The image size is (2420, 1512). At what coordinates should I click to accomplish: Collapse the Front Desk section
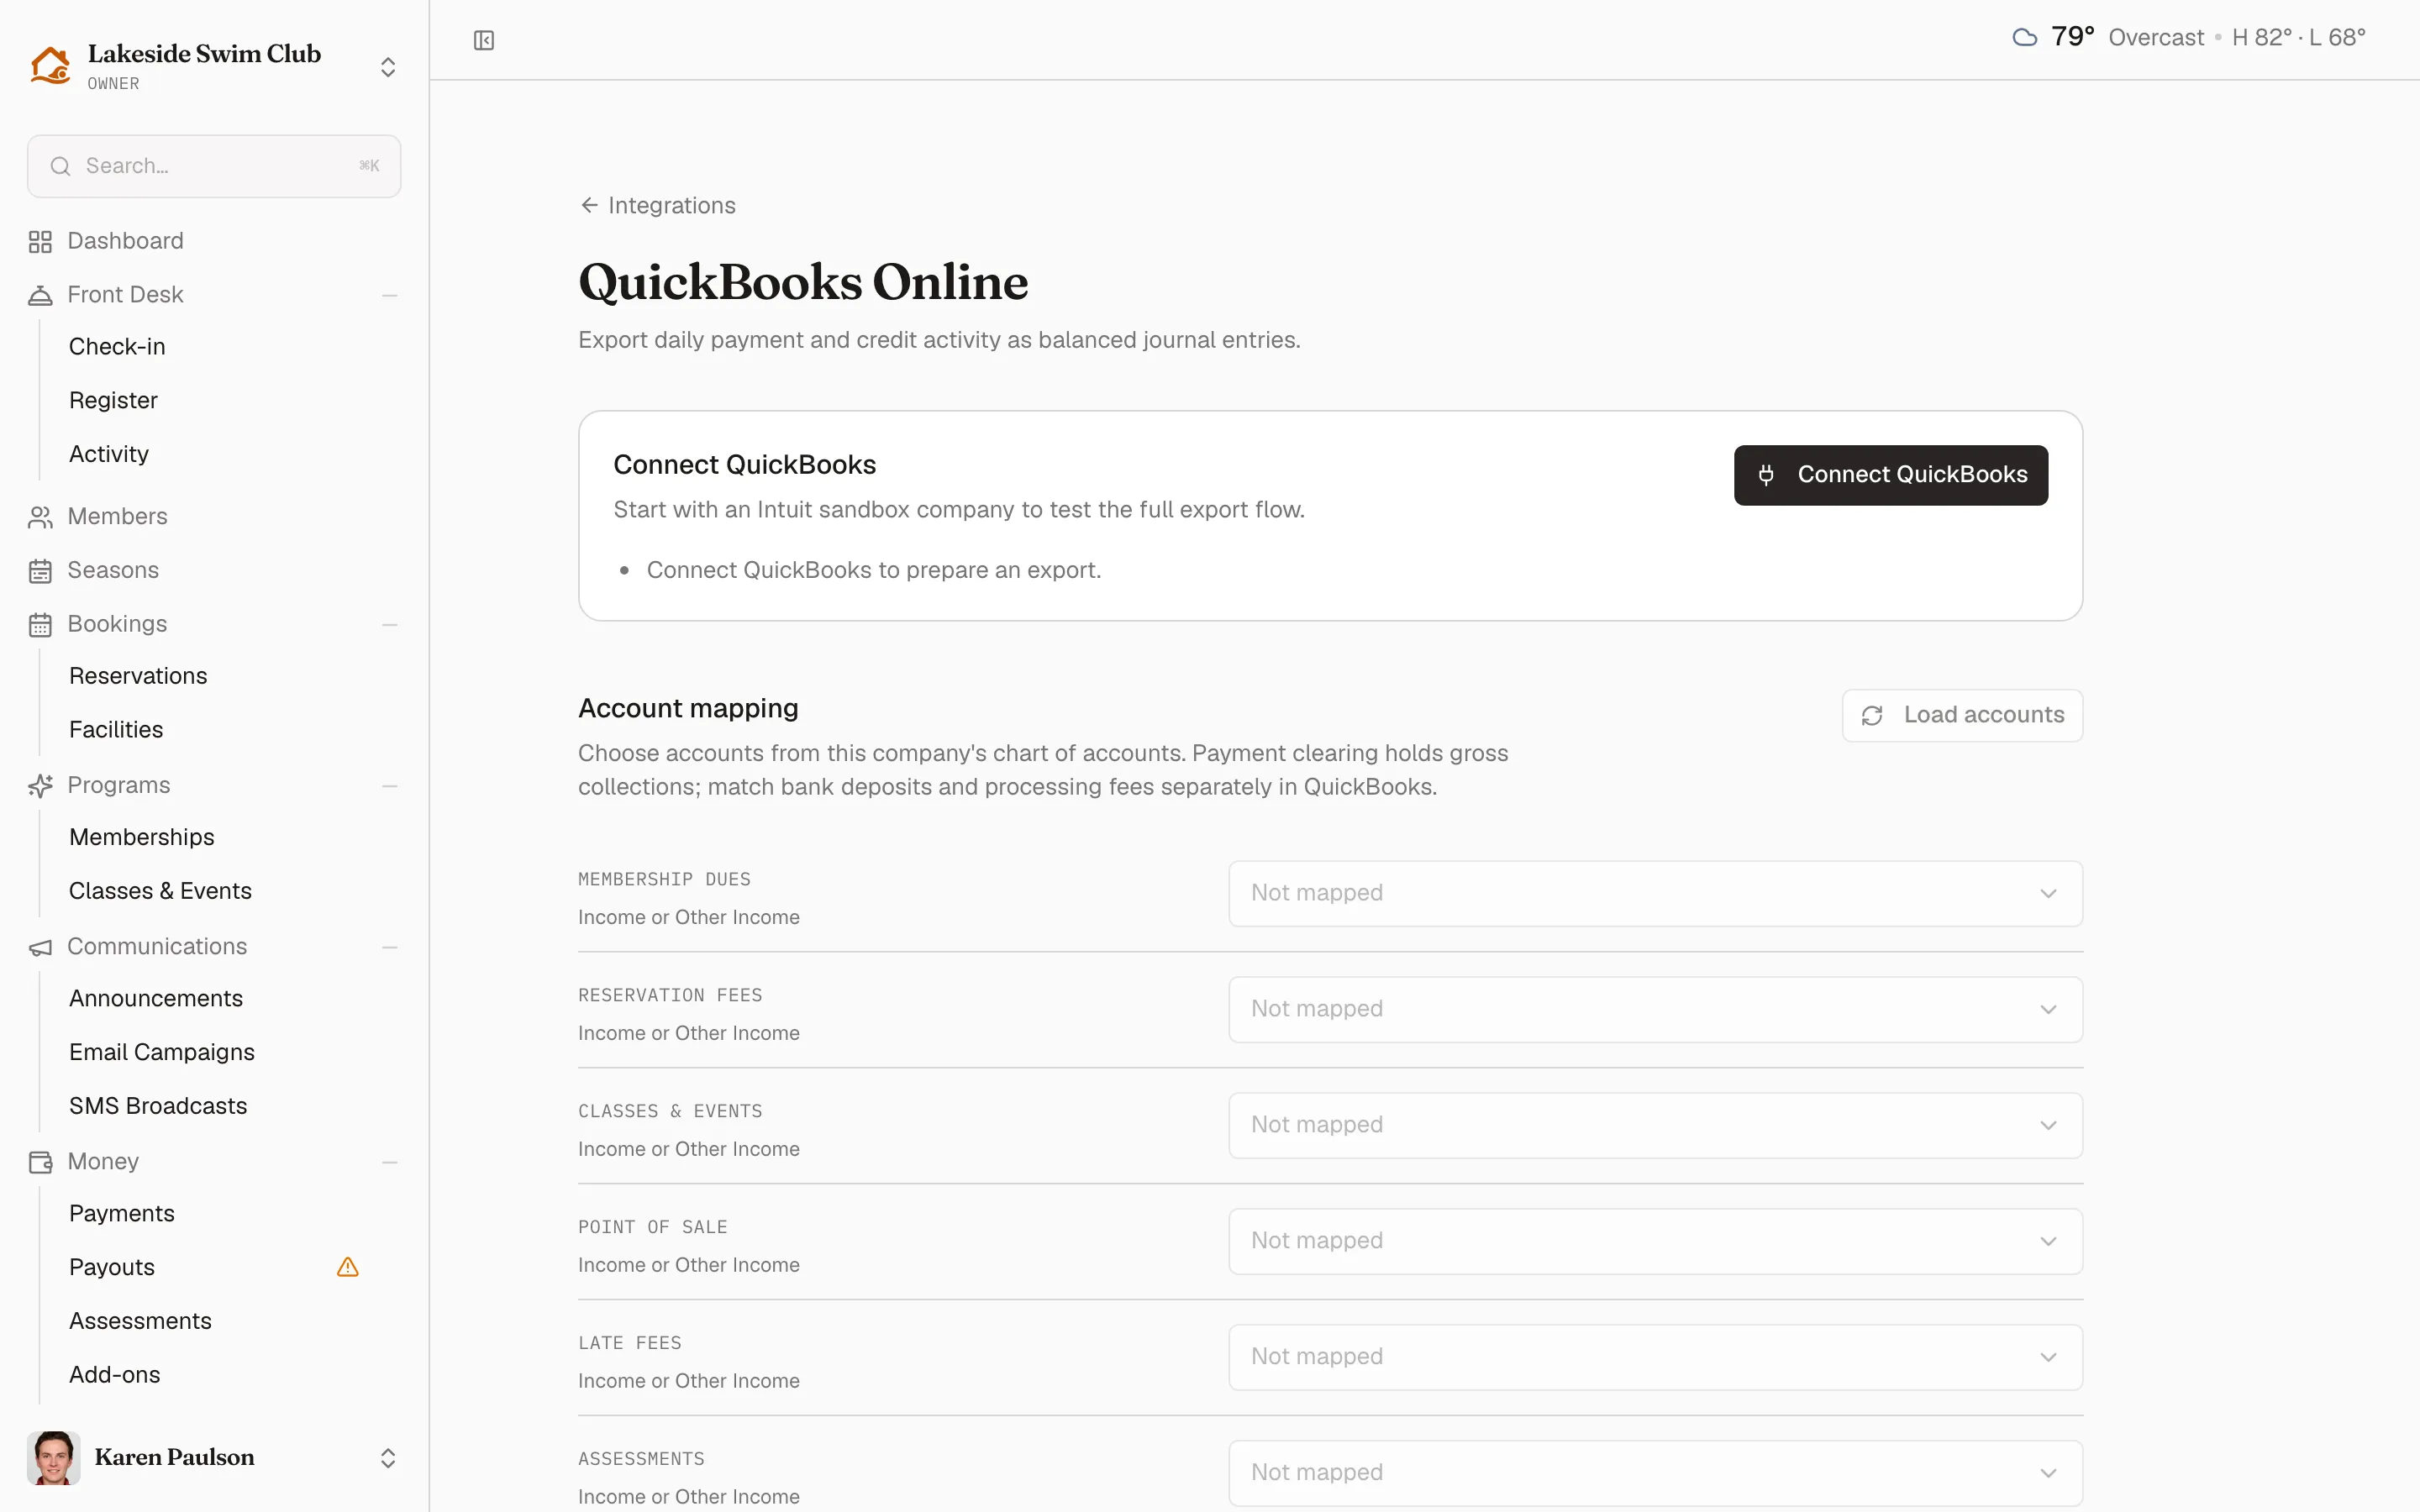[390, 296]
